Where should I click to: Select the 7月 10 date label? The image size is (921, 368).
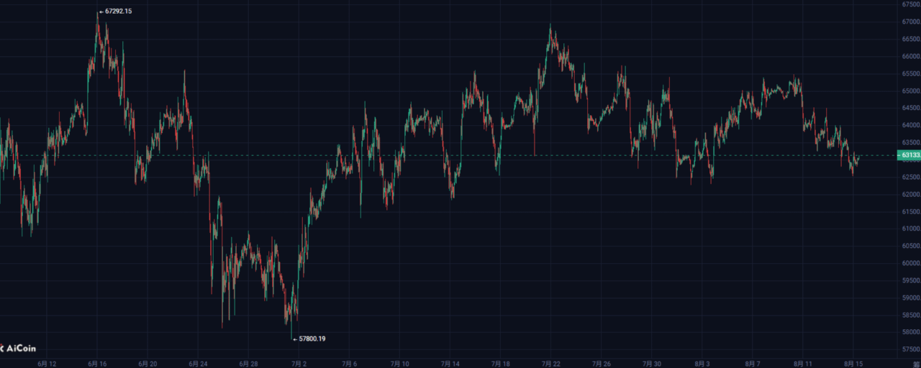pos(399,363)
